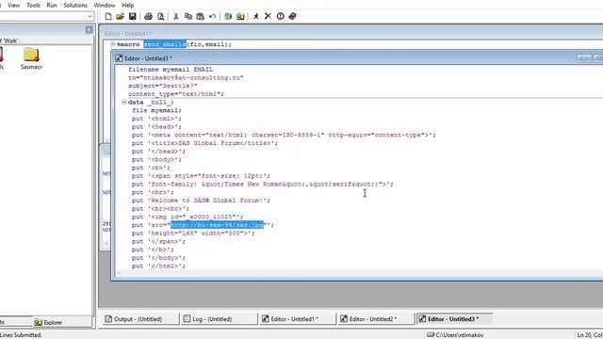Screen dimensions: 603x339
Task: Click the font-family Times New Roman line
Action: point(263,185)
